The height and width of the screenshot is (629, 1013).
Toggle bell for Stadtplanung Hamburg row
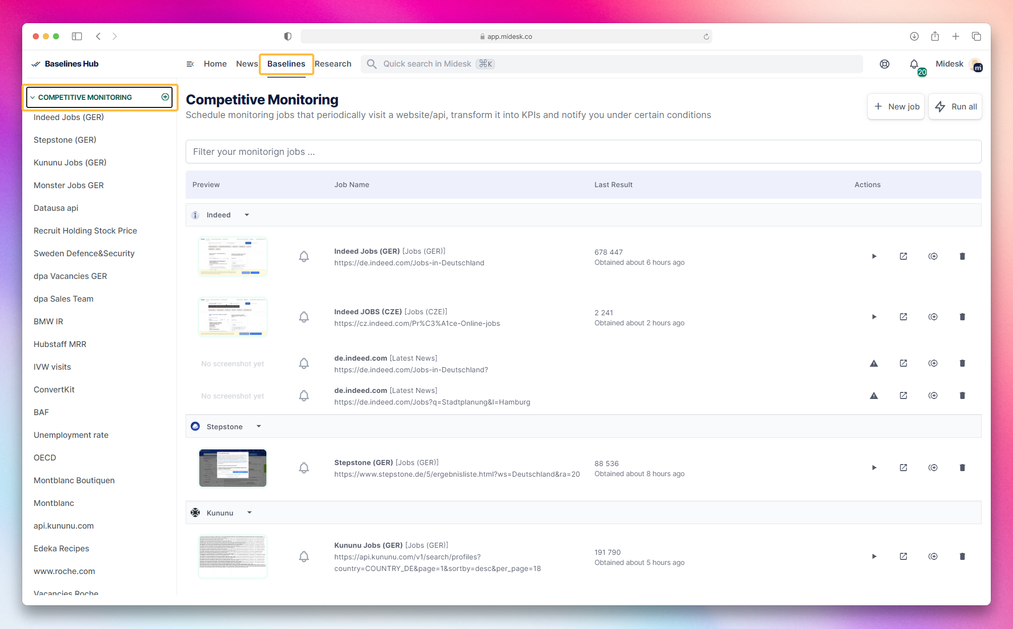304,395
